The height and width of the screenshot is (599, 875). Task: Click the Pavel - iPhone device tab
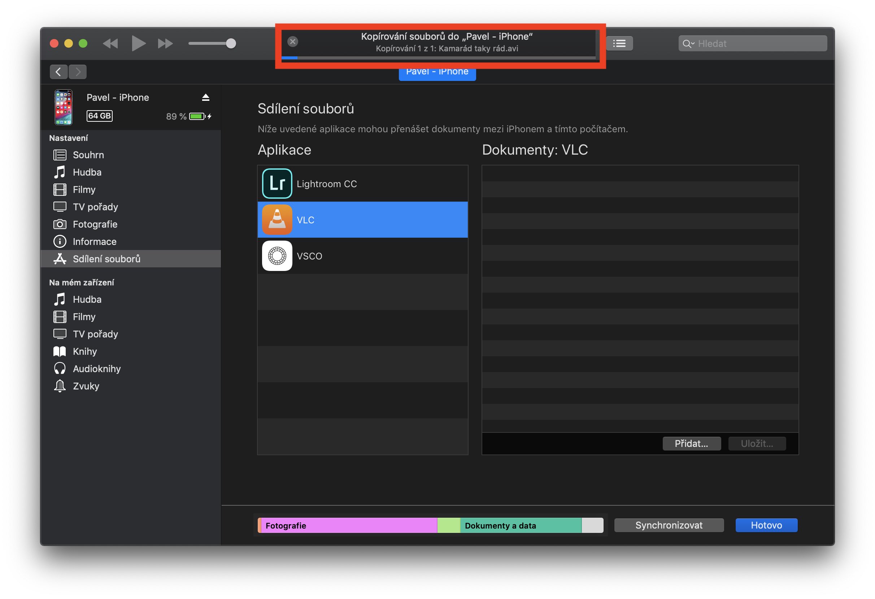(437, 73)
